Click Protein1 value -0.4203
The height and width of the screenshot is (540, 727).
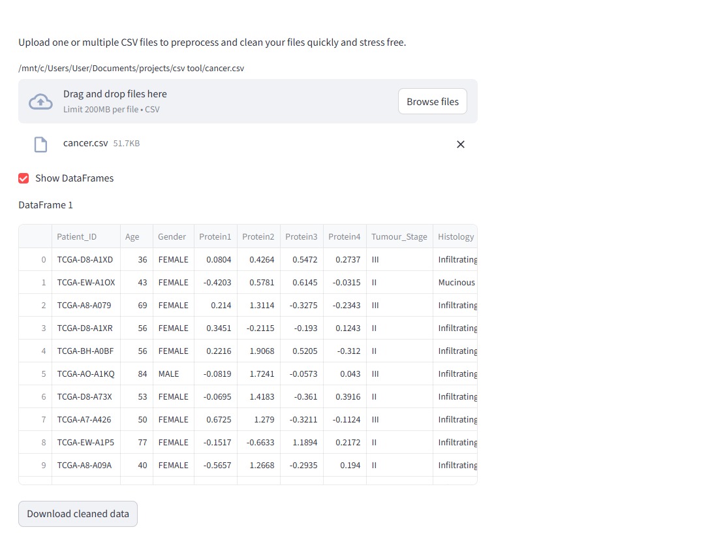point(215,282)
